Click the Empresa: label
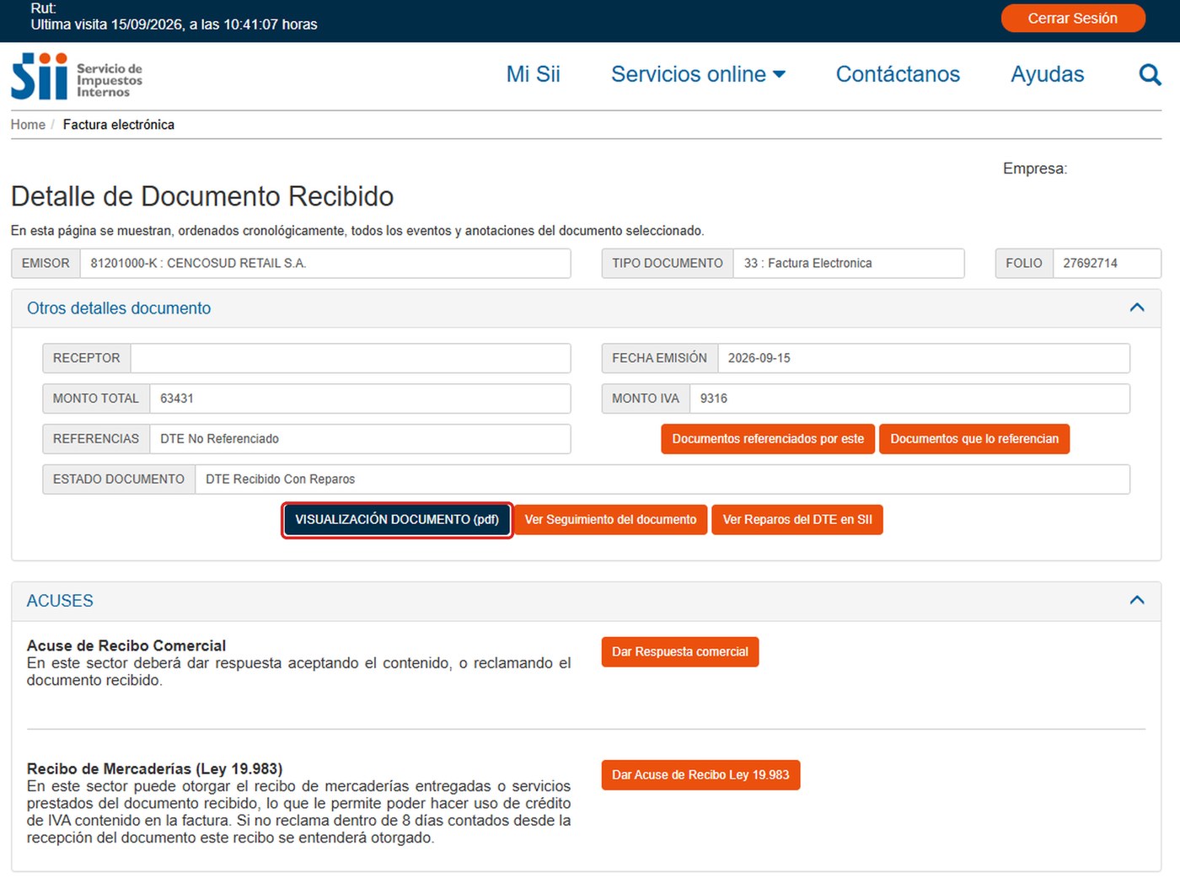The height and width of the screenshot is (878, 1180). click(1035, 169)
